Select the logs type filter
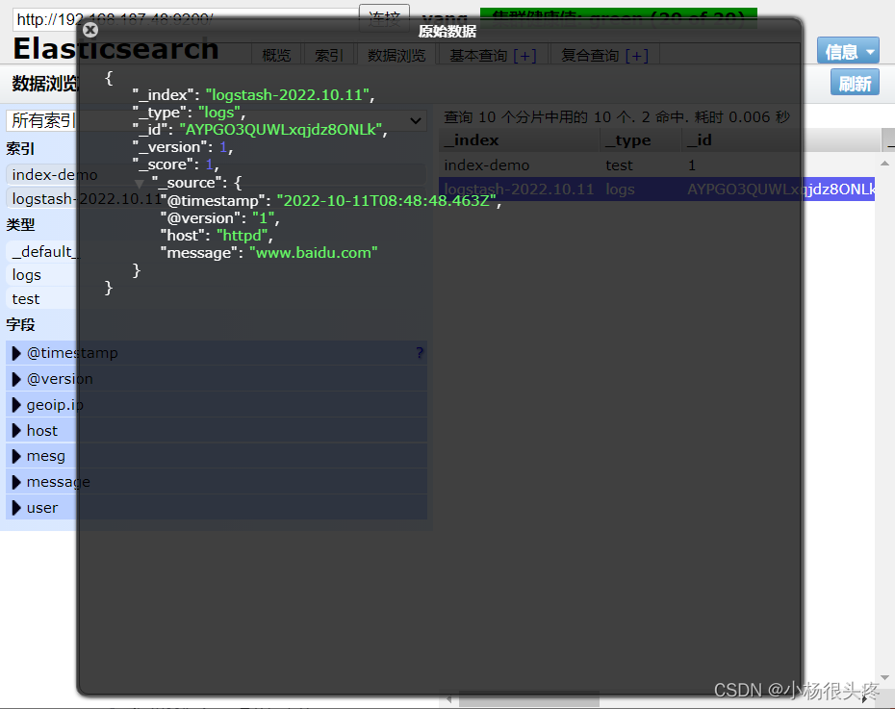Screen dimensions: 895x709 216,275
